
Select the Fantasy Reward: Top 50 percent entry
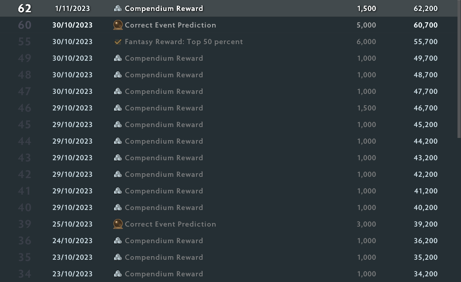click(184, 41)
